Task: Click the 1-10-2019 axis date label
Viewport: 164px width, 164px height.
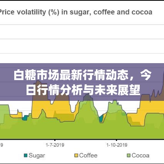Action: 117,145
